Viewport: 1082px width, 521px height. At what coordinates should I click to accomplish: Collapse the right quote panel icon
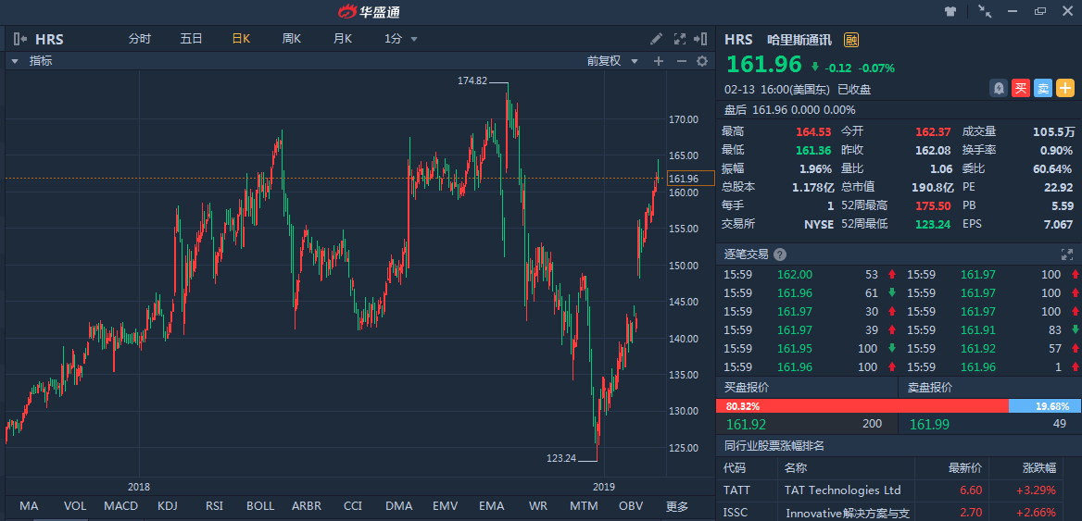[701, 39]
